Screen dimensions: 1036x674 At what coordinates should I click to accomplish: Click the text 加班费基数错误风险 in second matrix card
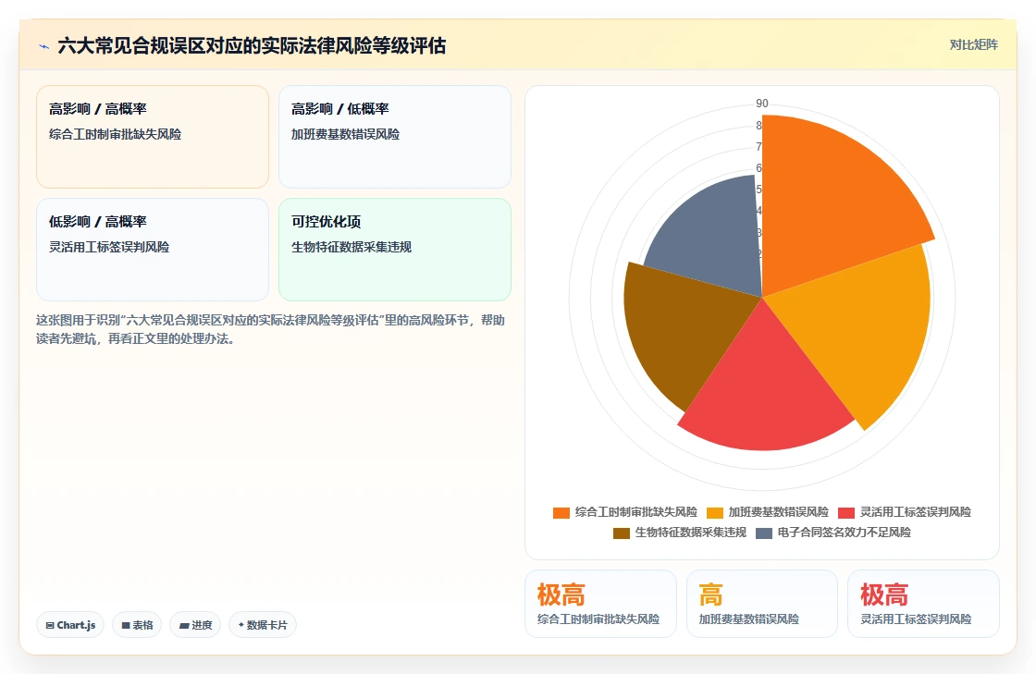coord(346,135)
